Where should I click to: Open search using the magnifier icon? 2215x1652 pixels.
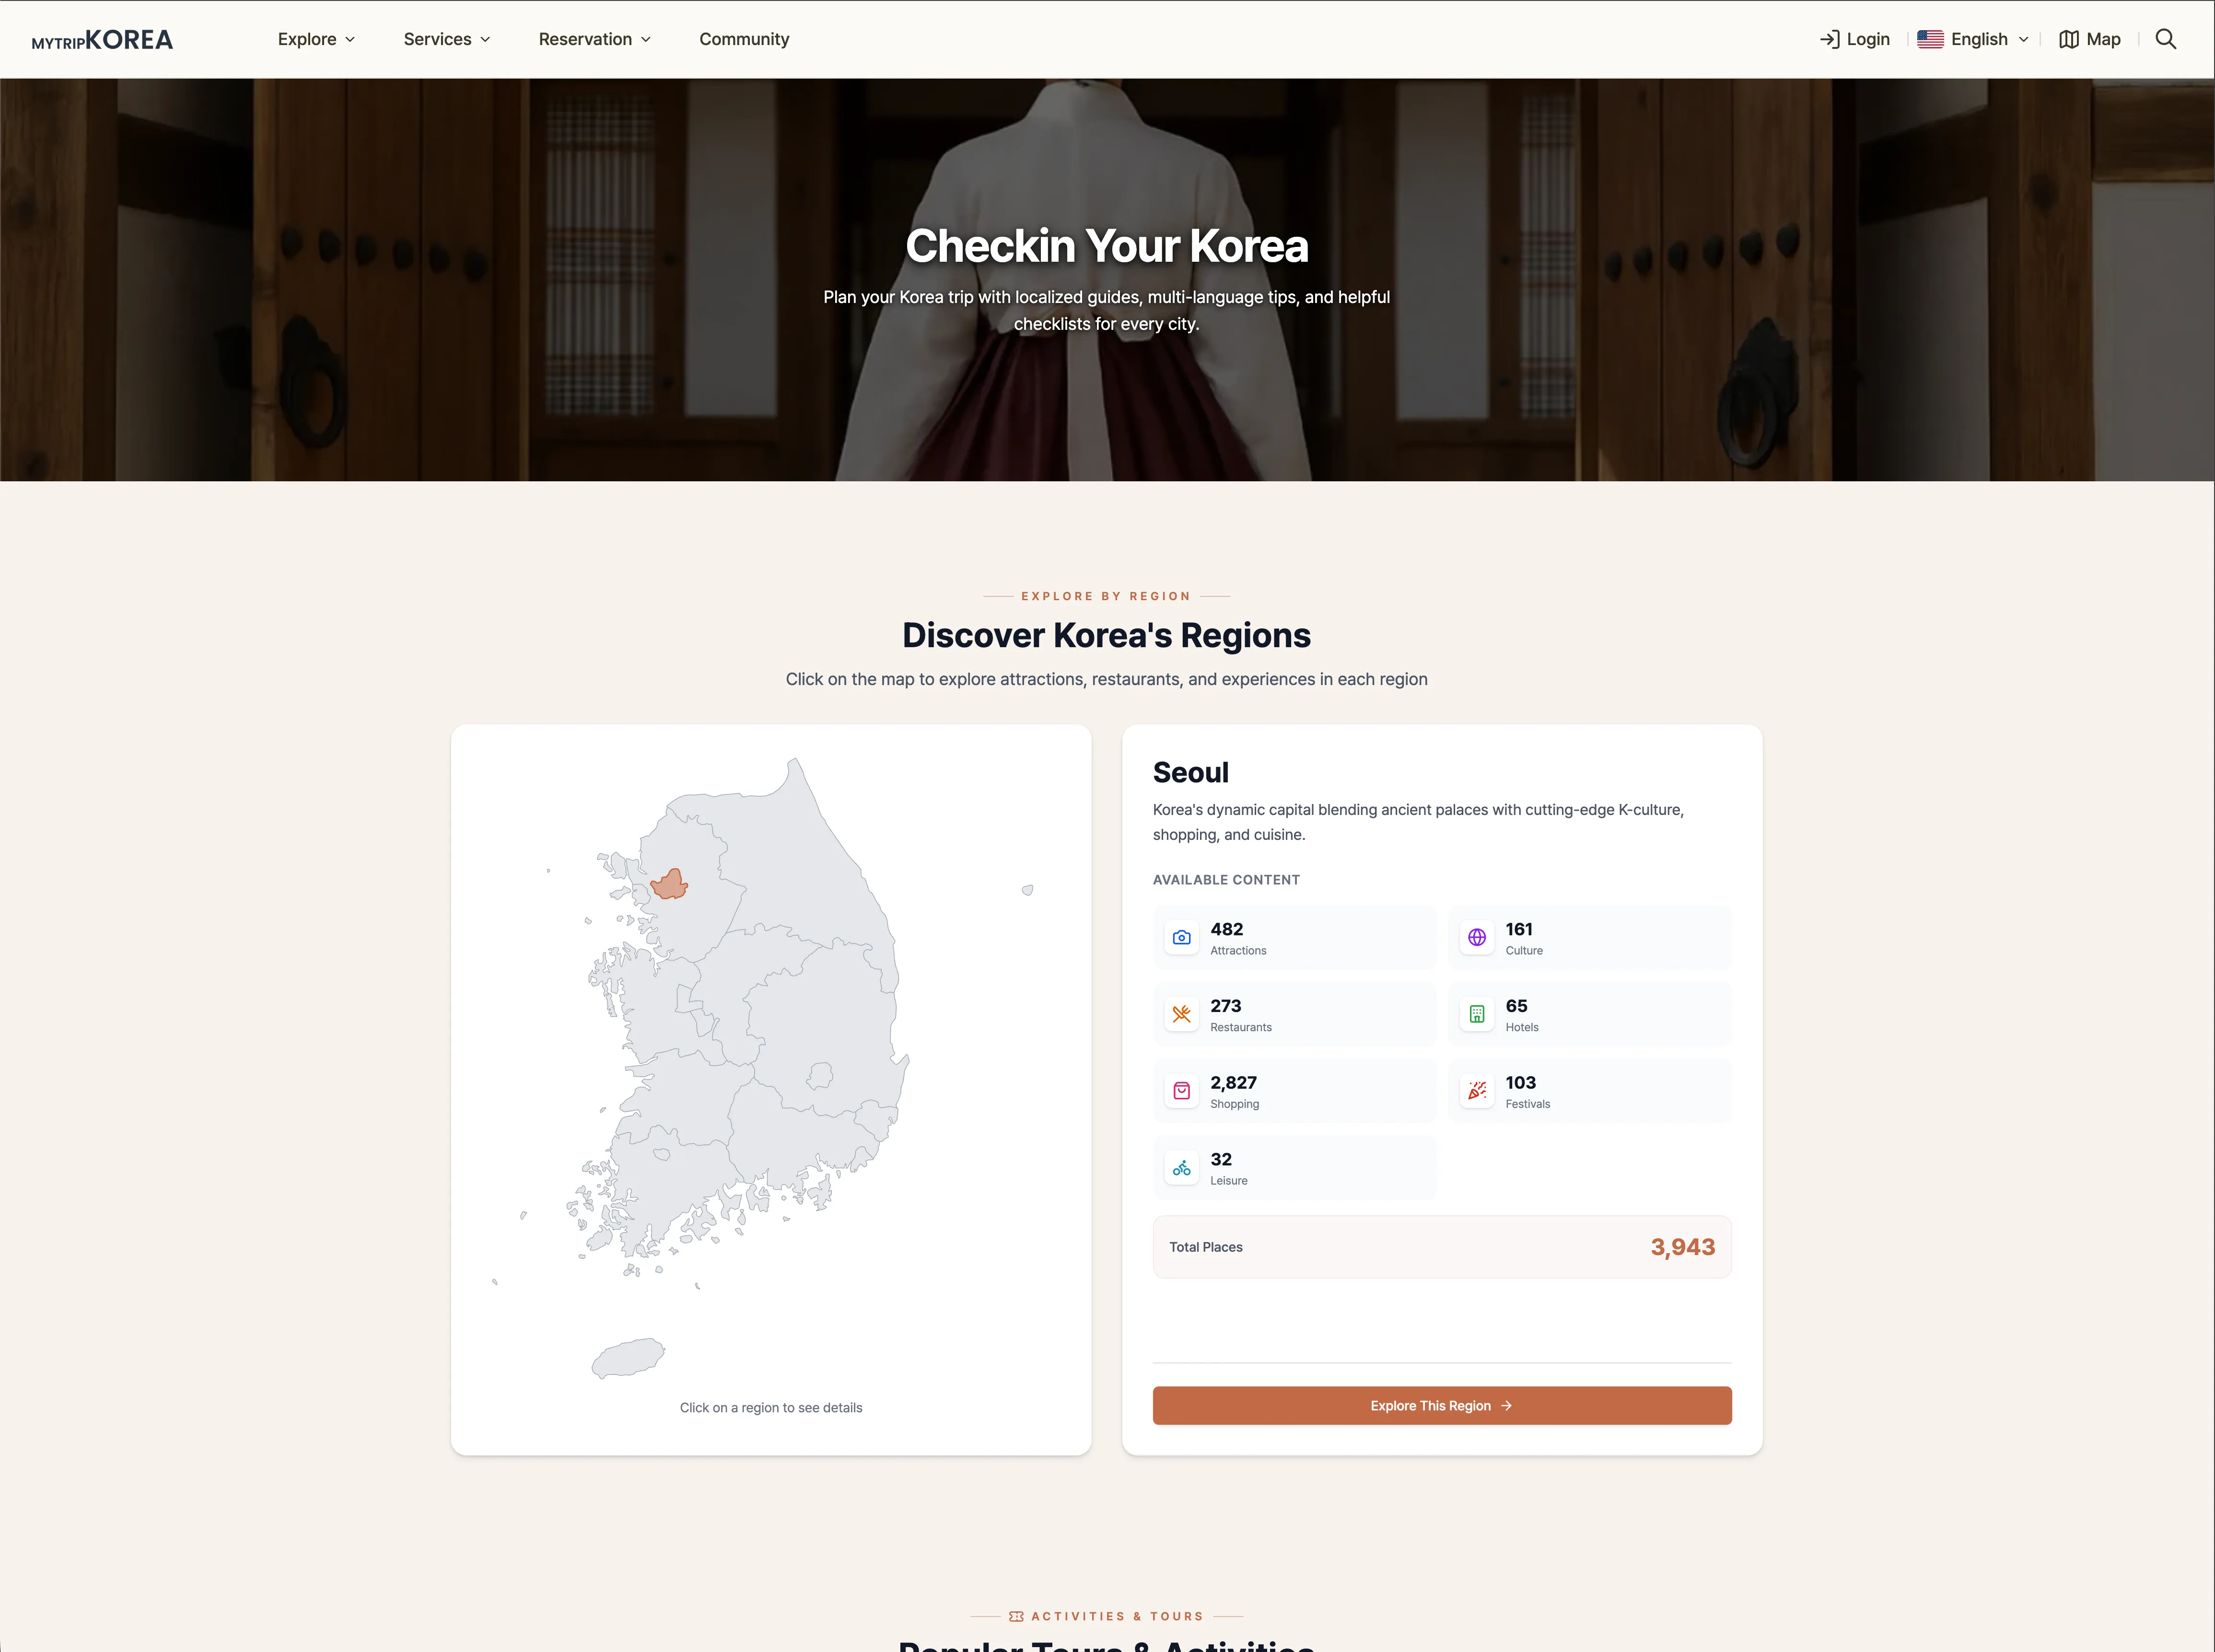(2165, 39)
